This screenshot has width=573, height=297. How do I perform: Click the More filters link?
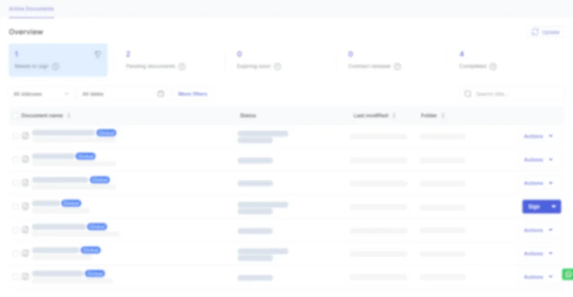coord(192,94)
